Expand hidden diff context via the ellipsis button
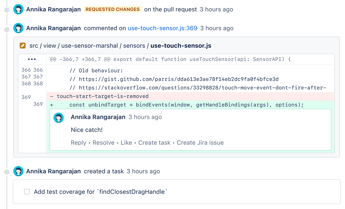The width and height of the screenshot is (345, 209). point(32,59)
